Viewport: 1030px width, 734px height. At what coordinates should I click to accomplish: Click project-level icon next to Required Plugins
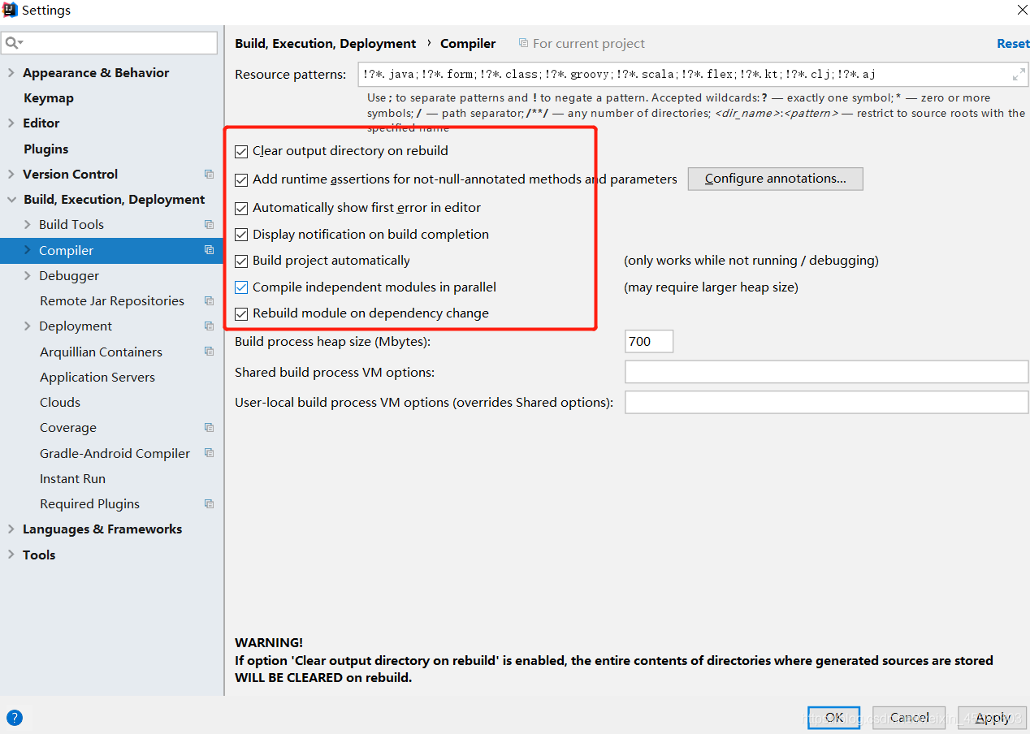click(x=209, y=503)
